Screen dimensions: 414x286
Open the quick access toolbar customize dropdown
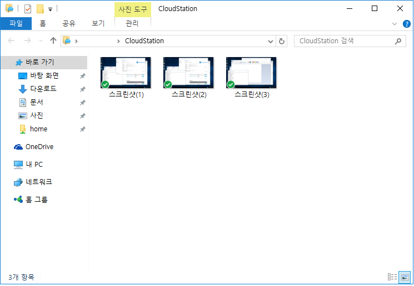tap(50, 9)
